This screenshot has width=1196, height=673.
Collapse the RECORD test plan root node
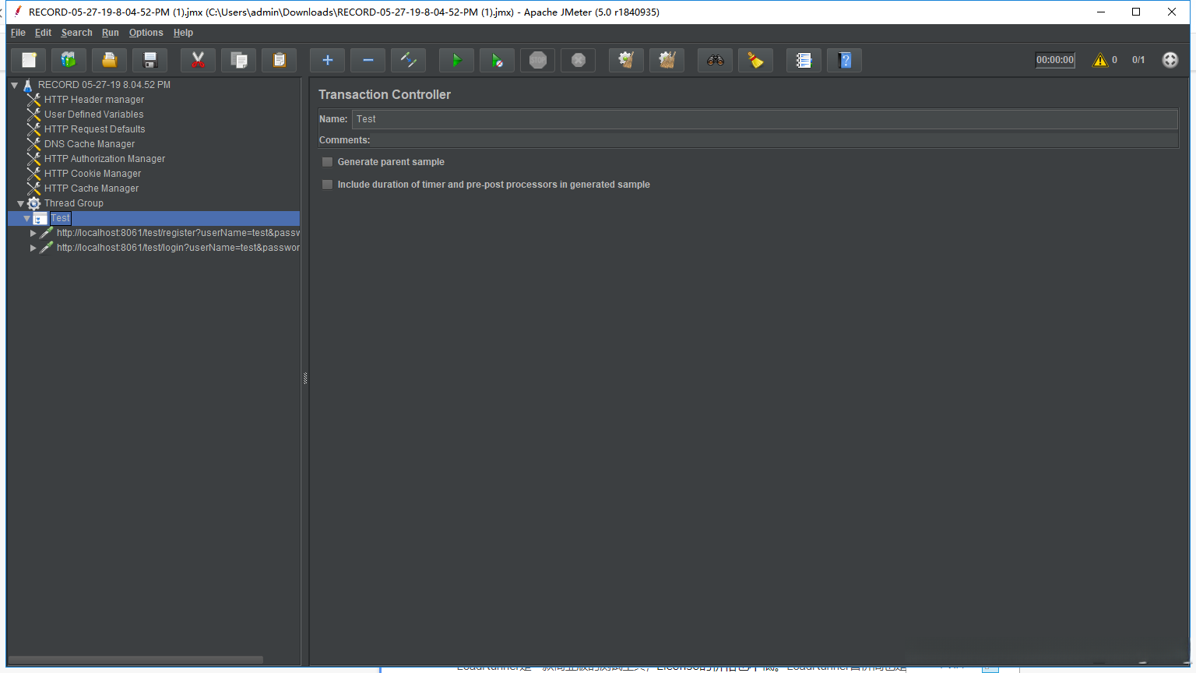15,85
